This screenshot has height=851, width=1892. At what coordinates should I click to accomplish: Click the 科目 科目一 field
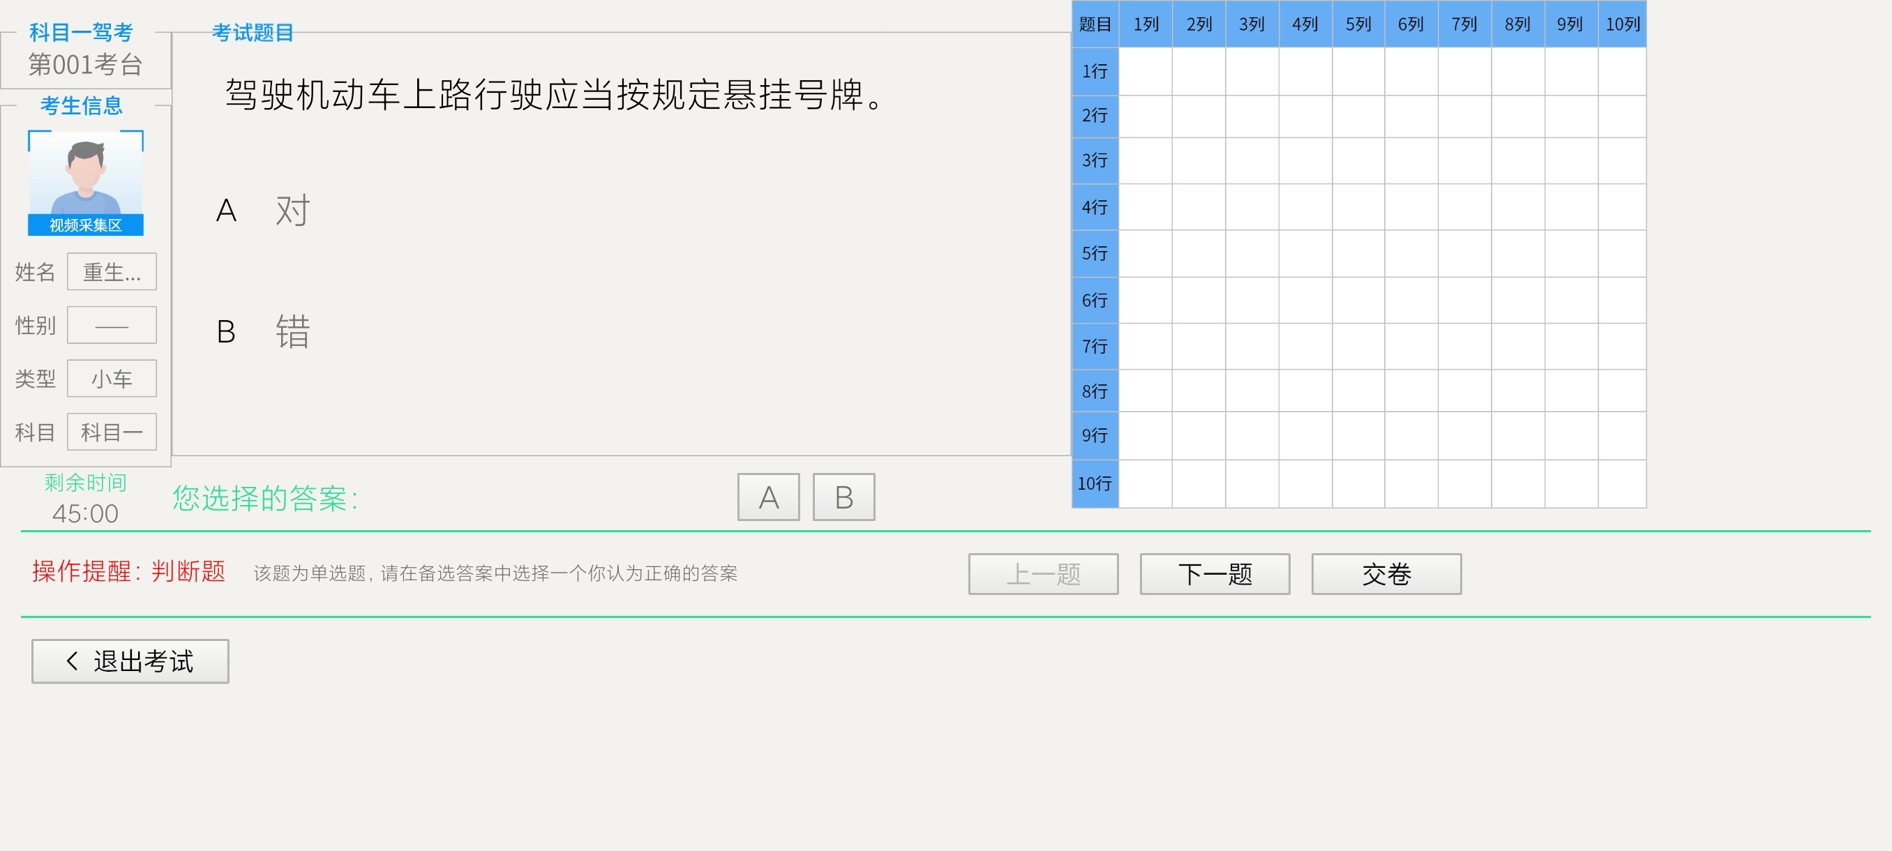point(112,432)
